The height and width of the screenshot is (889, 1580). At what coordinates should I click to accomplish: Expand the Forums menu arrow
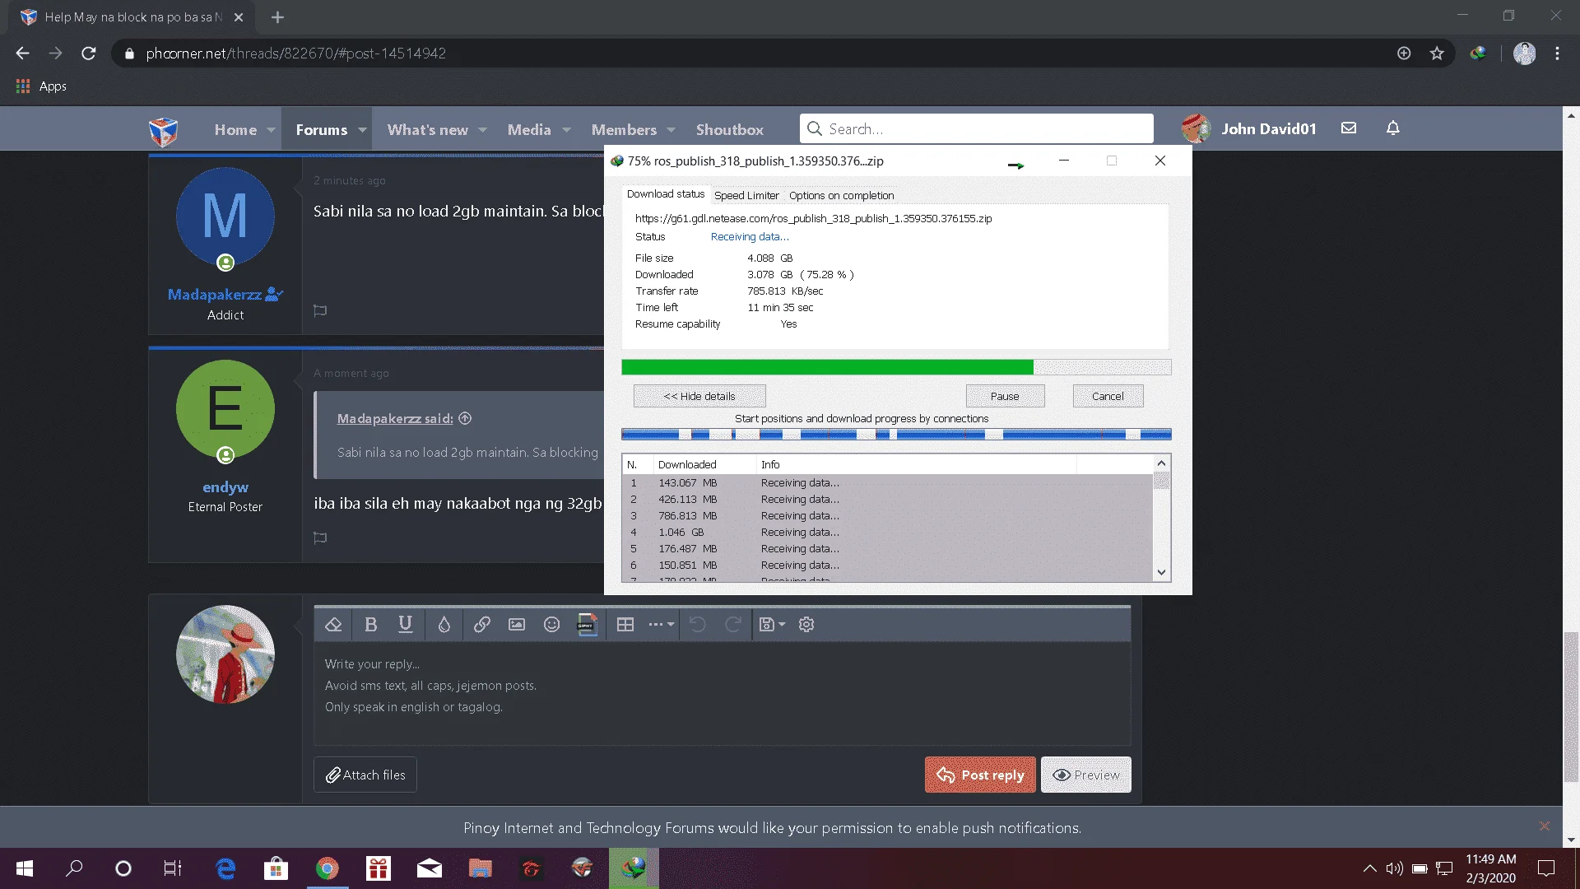tap(362, 130)
